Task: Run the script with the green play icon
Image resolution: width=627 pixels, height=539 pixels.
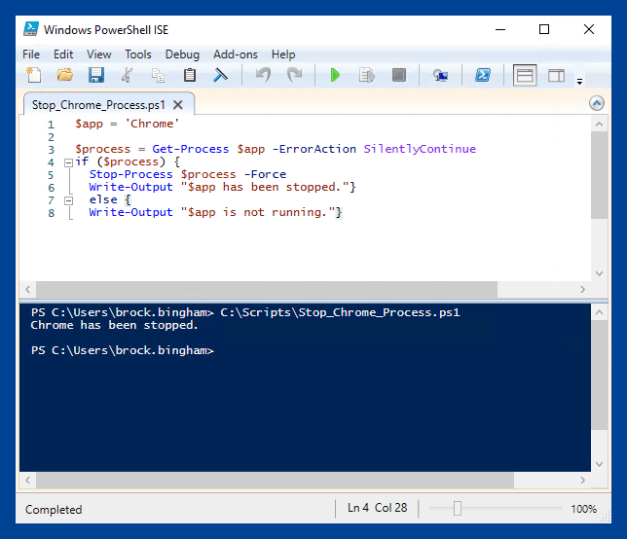Action: click(335, 75)
